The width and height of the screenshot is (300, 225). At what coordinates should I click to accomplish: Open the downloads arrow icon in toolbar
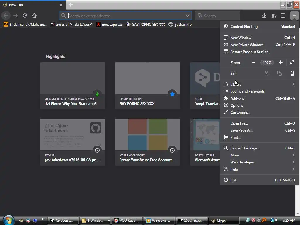[264, 16]
